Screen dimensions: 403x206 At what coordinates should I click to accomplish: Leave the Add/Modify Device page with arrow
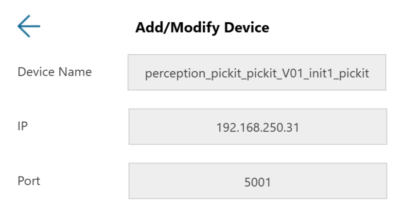click(x=29, y=26)
